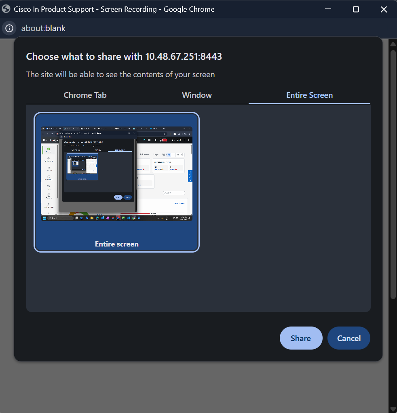Screen dimensions: 397x413
Task: Minimize the Screen Recording window
Action: pos(328,9)
